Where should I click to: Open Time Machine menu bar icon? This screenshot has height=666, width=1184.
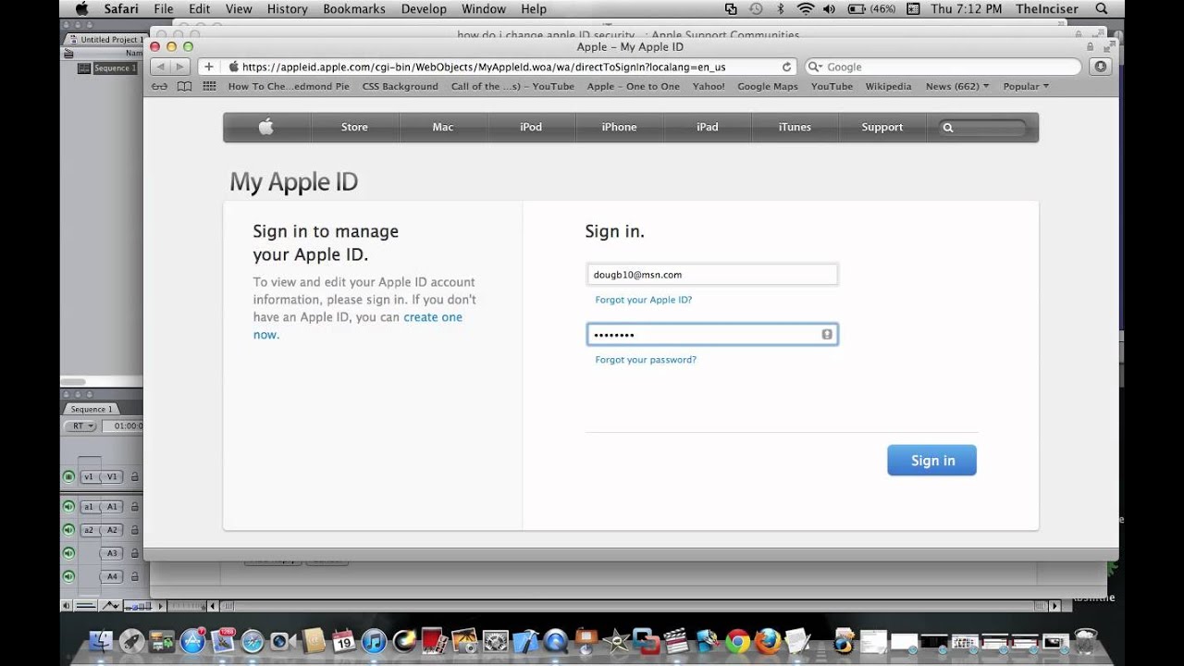tap(756, 9)
